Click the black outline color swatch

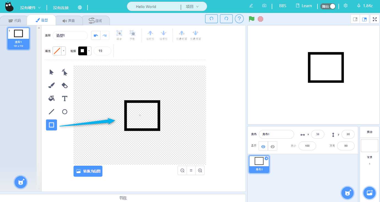pyautogui.click(x=82, y=51)
